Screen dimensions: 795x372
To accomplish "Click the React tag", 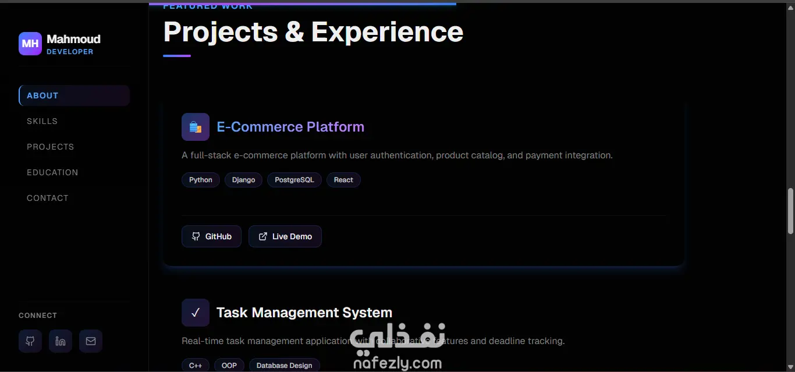I will [x=343, y=180].
